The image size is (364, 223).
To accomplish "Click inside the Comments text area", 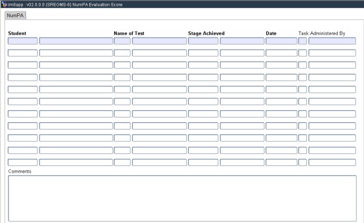I will pyautogui.click(x=182, y=198).
